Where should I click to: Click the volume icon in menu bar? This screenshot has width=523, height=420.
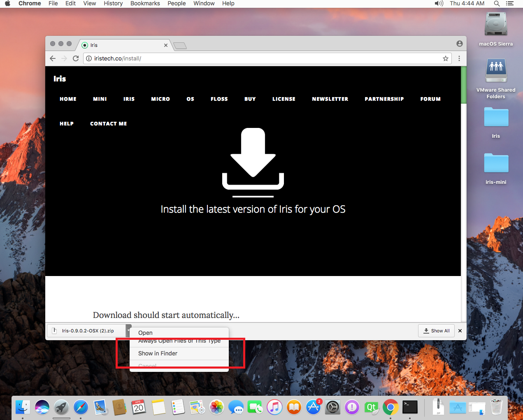439,3
